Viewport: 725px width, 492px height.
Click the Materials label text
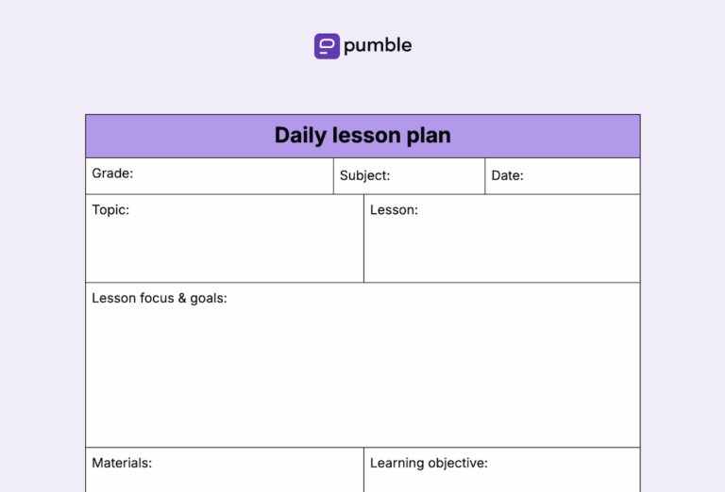pyautogui.click(x=122, y=463)
